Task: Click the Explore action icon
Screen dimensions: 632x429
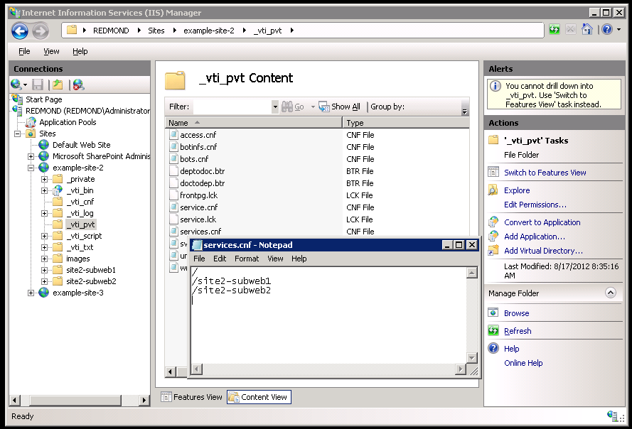Action: [493, 190]
